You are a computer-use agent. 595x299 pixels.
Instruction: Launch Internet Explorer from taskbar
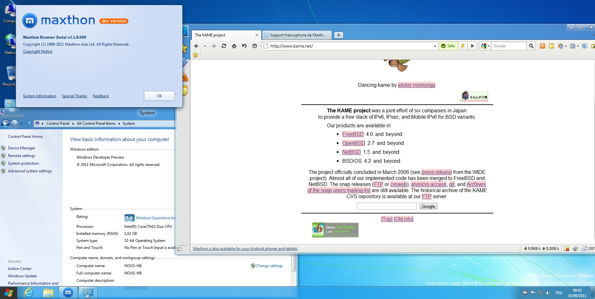28,293
